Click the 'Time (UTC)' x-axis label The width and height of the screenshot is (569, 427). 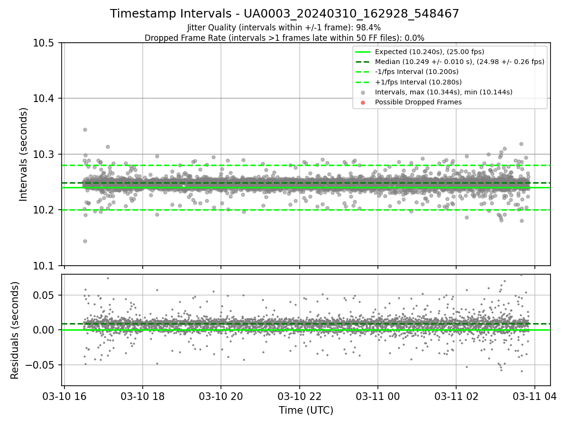[306, 410]
